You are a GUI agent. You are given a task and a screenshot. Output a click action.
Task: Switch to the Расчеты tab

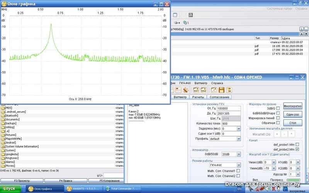(197, 97)
